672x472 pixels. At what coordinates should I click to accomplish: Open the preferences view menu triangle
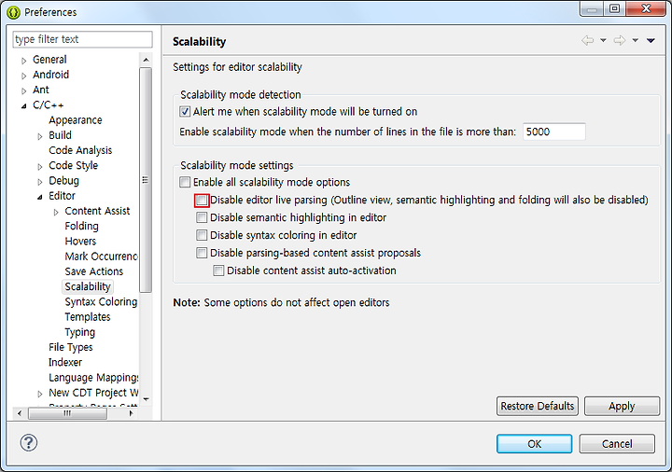(651, 41)
